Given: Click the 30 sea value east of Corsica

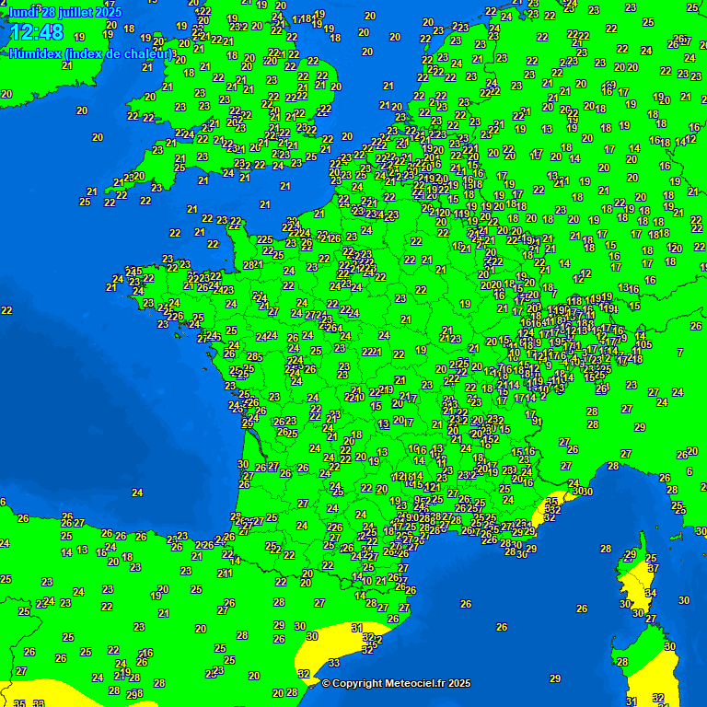Looking at the screenshot, I should pyautogui.click(x=683, y=600).
